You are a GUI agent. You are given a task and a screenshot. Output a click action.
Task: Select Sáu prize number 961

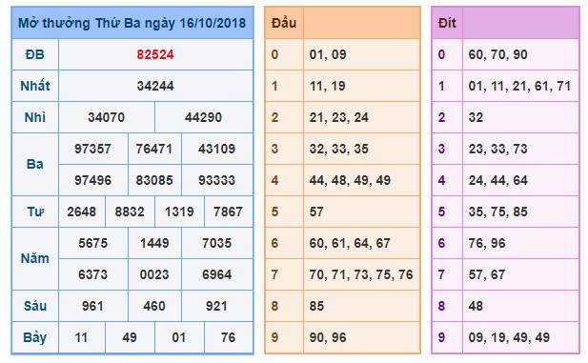(x=92, y=307)
